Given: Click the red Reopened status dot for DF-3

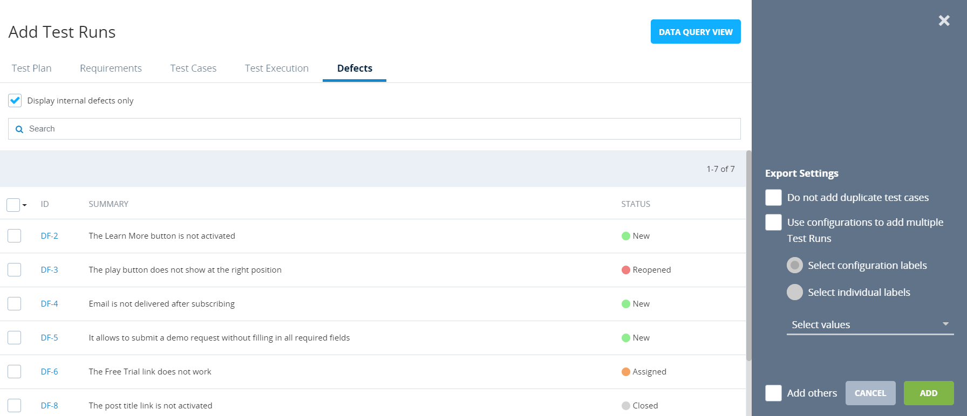Looking at the screenshot, I should 625,270.
